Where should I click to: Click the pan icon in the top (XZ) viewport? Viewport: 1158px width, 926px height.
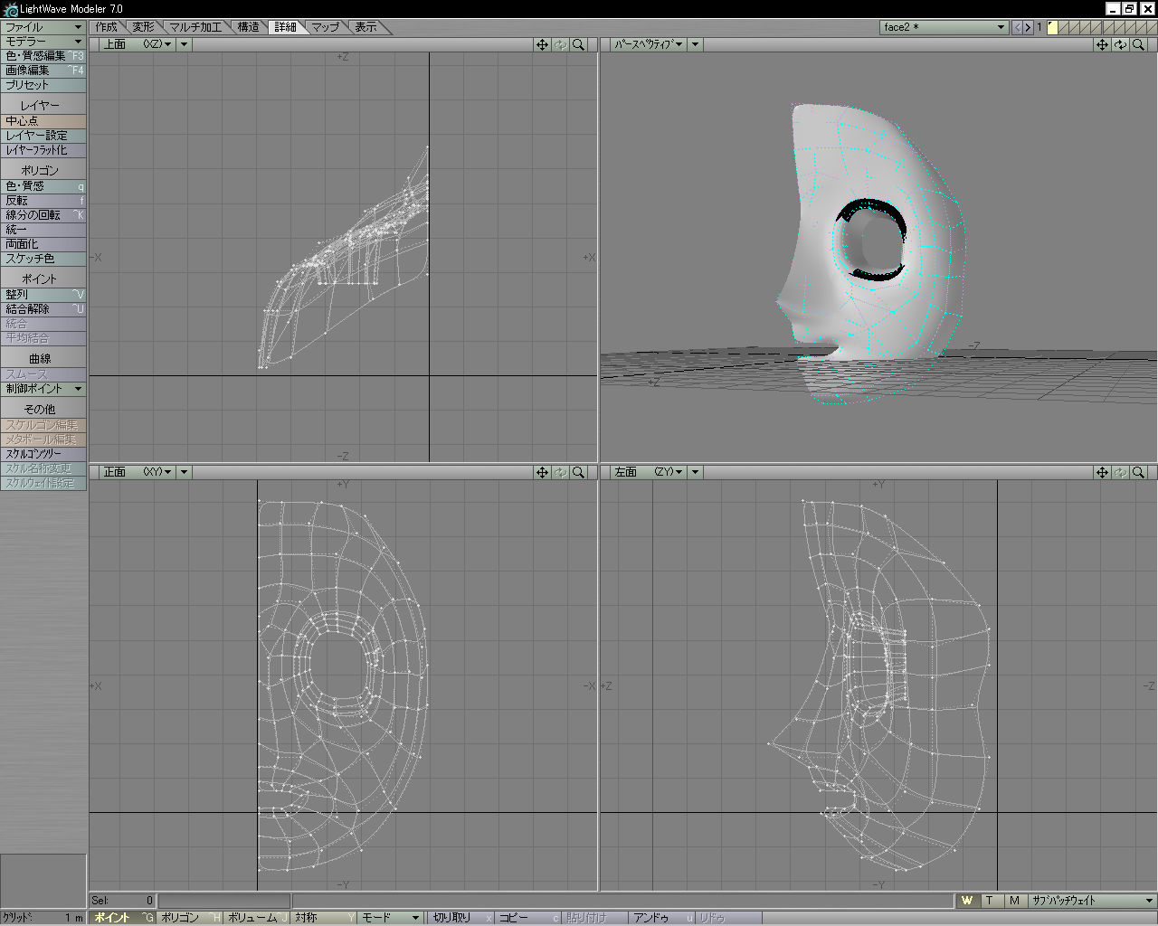coord(542,44)
